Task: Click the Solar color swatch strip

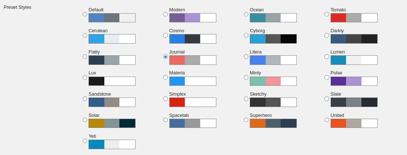Action: point(112,123)
